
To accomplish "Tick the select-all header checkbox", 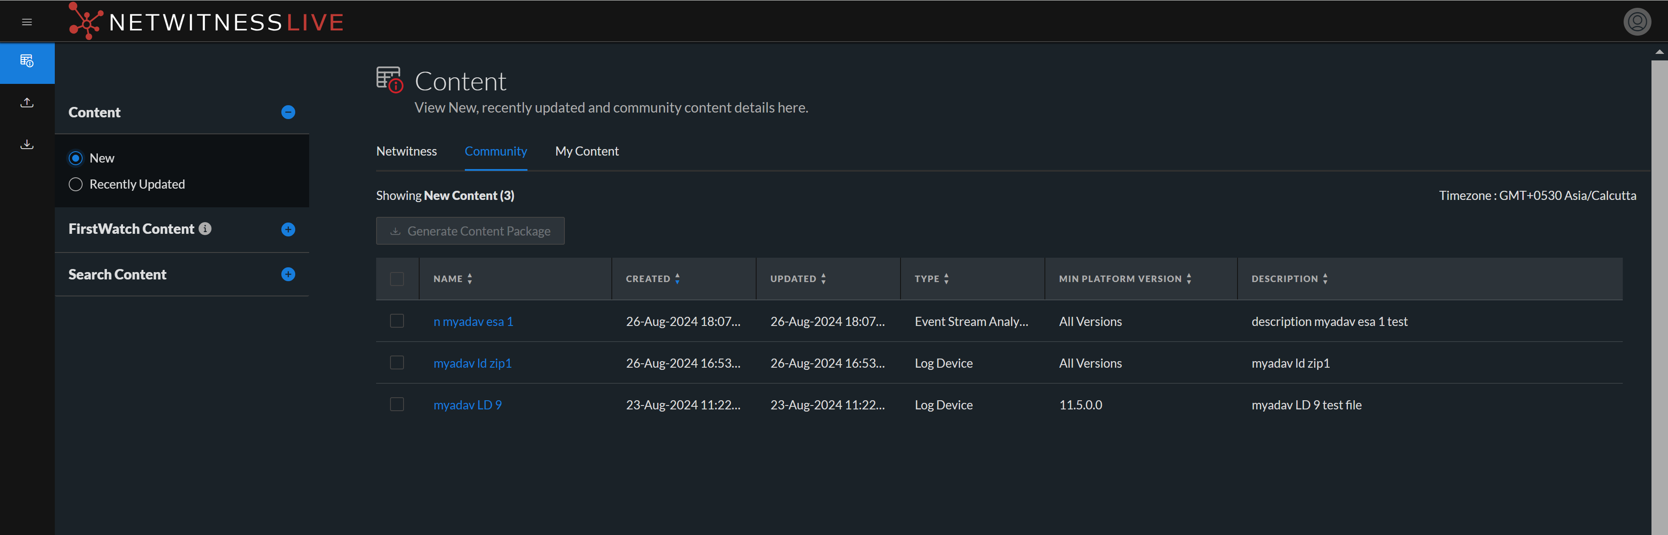I will (397, 279).
